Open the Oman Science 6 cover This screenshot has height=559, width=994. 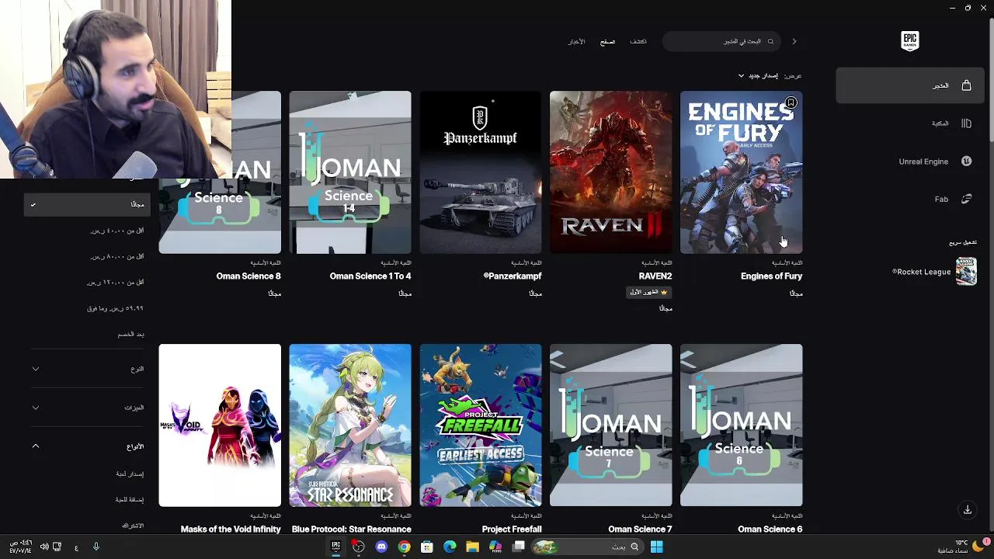coord(741,425)
